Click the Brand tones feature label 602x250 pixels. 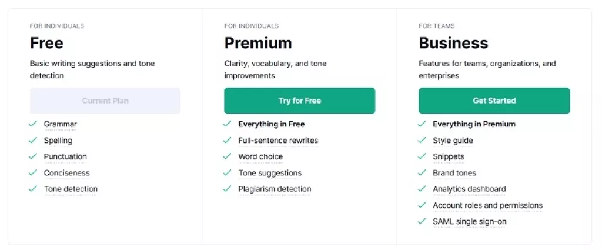(x=454, y=173)
